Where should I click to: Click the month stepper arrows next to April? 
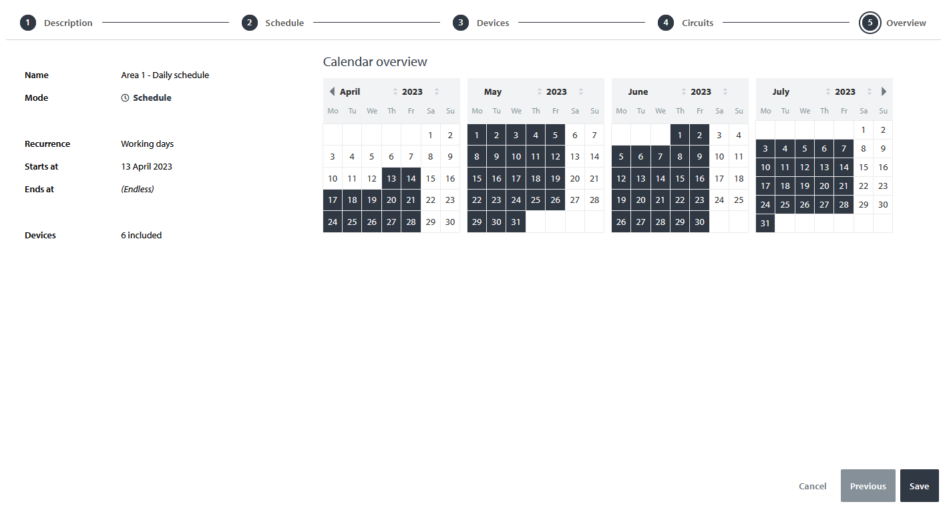(x=395, y=91)
